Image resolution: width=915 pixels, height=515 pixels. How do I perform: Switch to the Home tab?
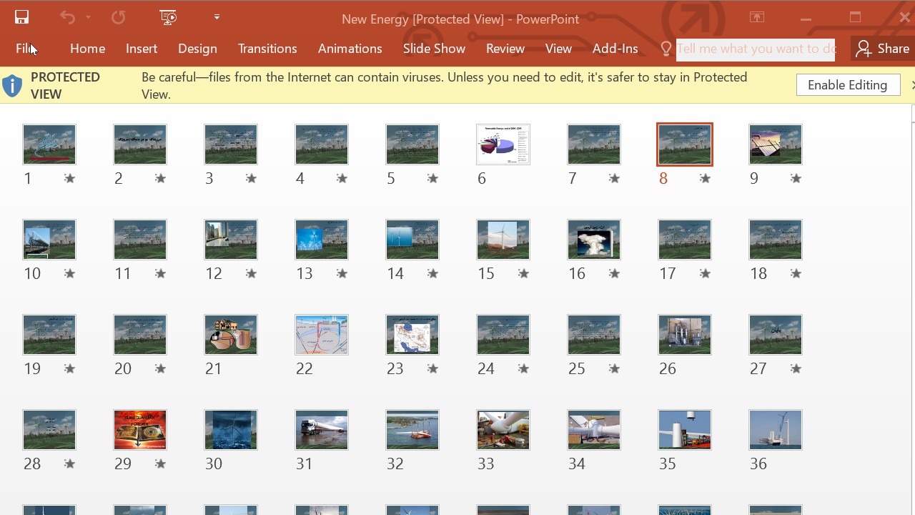tap(88, 49)
